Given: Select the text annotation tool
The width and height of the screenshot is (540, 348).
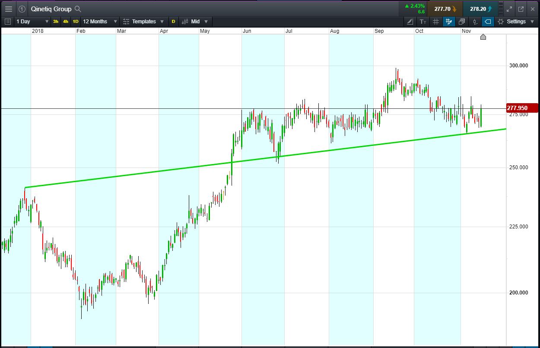Looking at the screenshot, I should point(423,21).
